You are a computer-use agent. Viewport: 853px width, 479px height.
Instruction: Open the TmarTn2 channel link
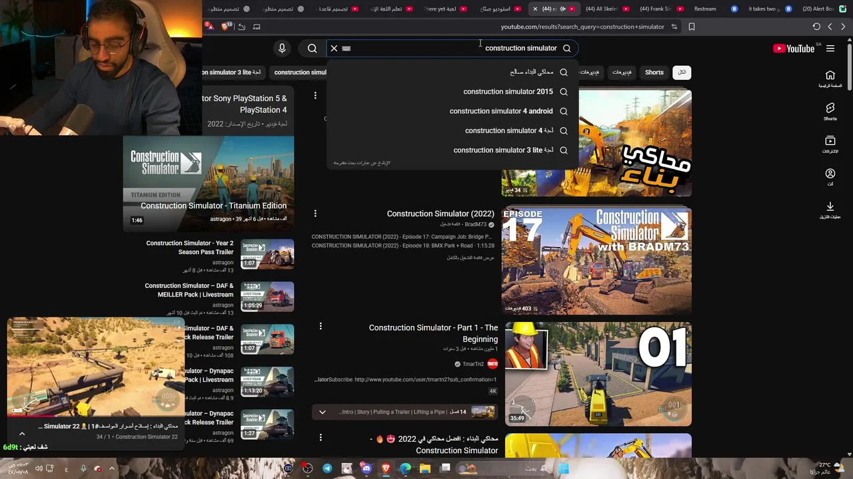[473, 364]
